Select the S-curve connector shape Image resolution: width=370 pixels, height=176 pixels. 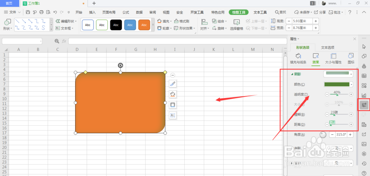(43, 28)
